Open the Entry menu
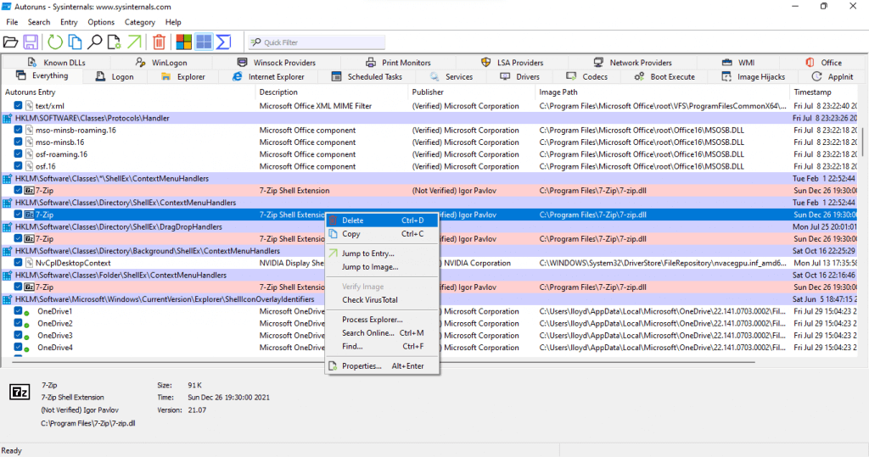 tap(69, 22)
